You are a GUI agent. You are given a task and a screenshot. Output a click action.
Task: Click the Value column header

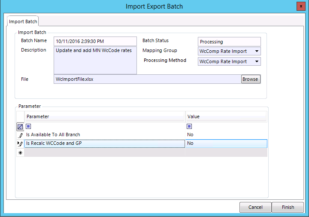[x=226, y=116]
